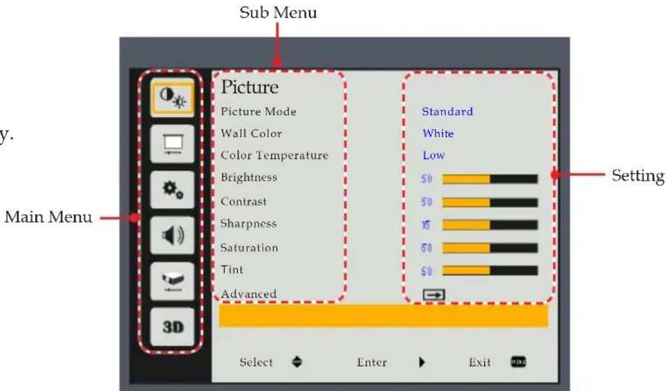Adjust the Brightness slider bar

coord(490,179)
